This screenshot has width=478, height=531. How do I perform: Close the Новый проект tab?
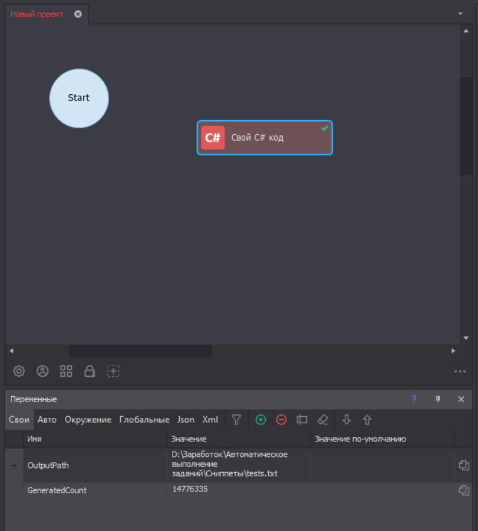tap(78, 14)
